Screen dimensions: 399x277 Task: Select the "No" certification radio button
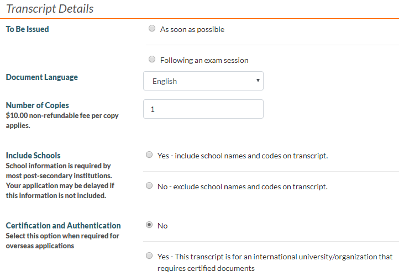coord(149,225)
